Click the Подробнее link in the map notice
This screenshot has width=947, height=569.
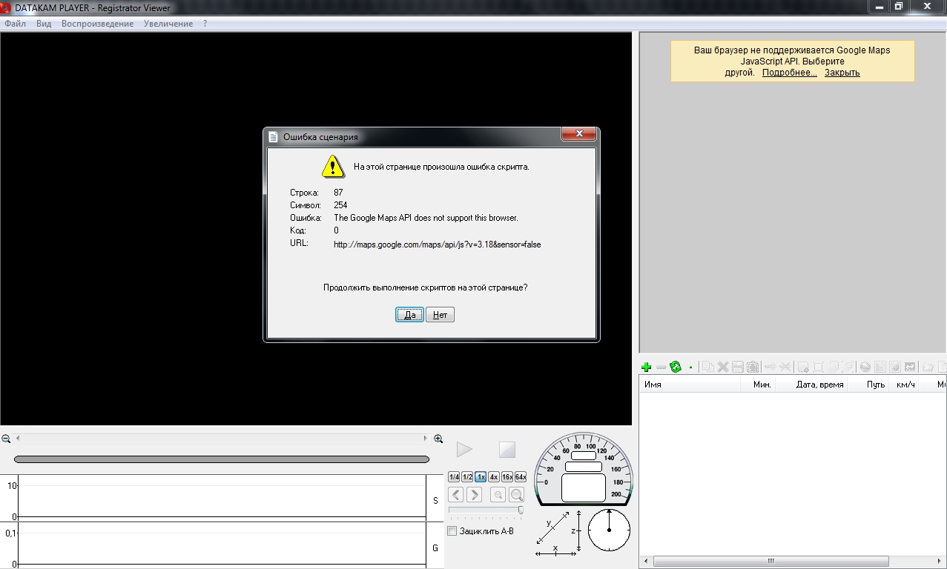point(789,73)
